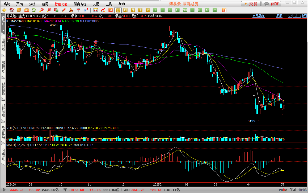
Task: Click the Pobo status bar label
Action: (x=283, y=190)
